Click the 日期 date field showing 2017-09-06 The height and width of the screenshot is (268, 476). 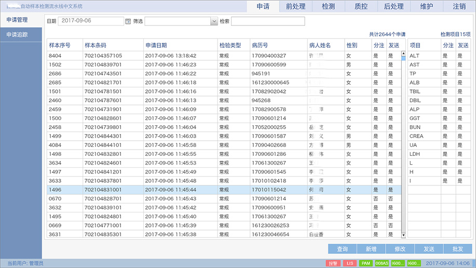pos(91,21)
